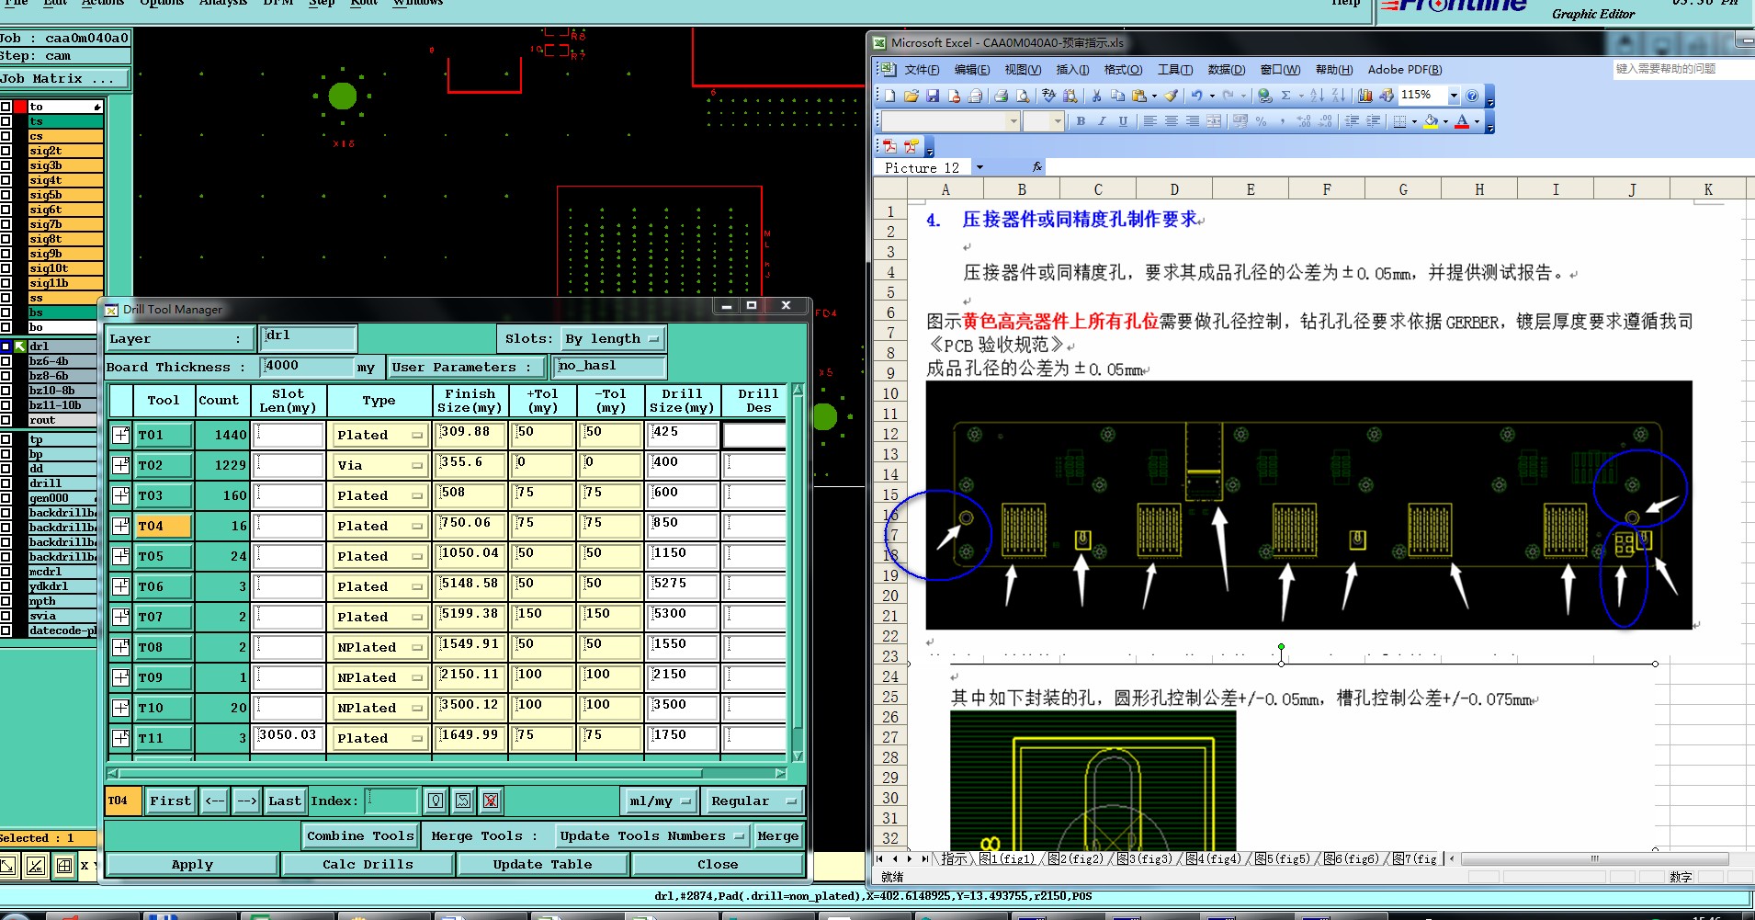Click the Chart Wizard icon in Excel
This screenshot has height=920, width=1755.
click(1365, 96)
